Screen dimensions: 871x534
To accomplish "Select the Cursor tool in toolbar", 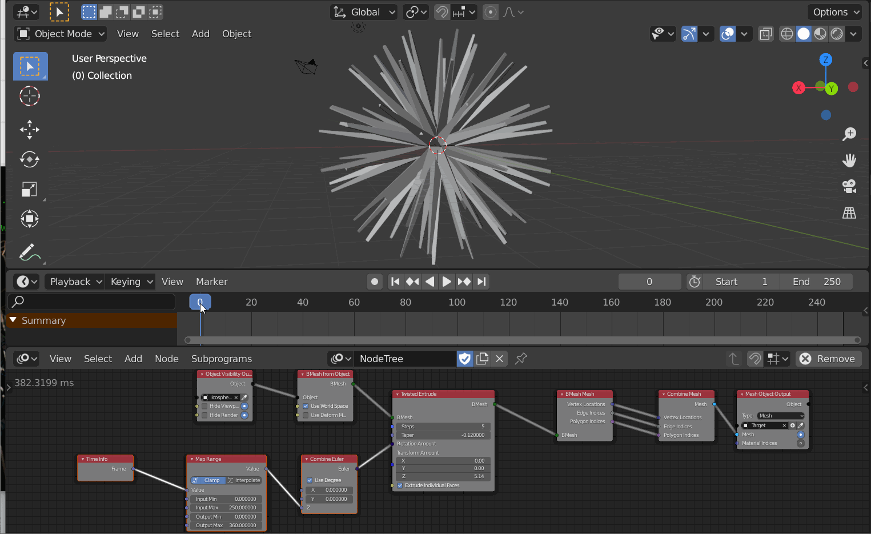I will click(29, 96).
